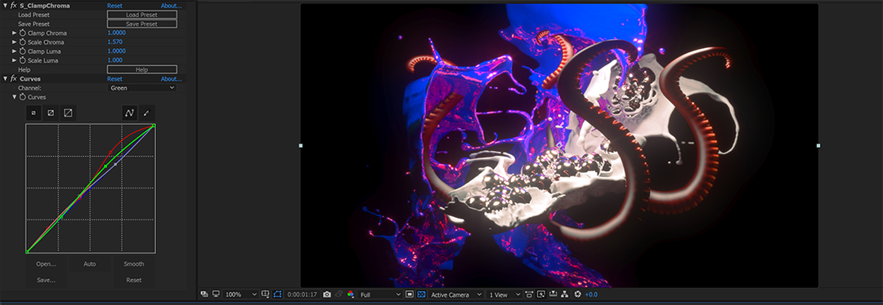
Task: Select the large curve graph size icon
Action: coord(68,113)
